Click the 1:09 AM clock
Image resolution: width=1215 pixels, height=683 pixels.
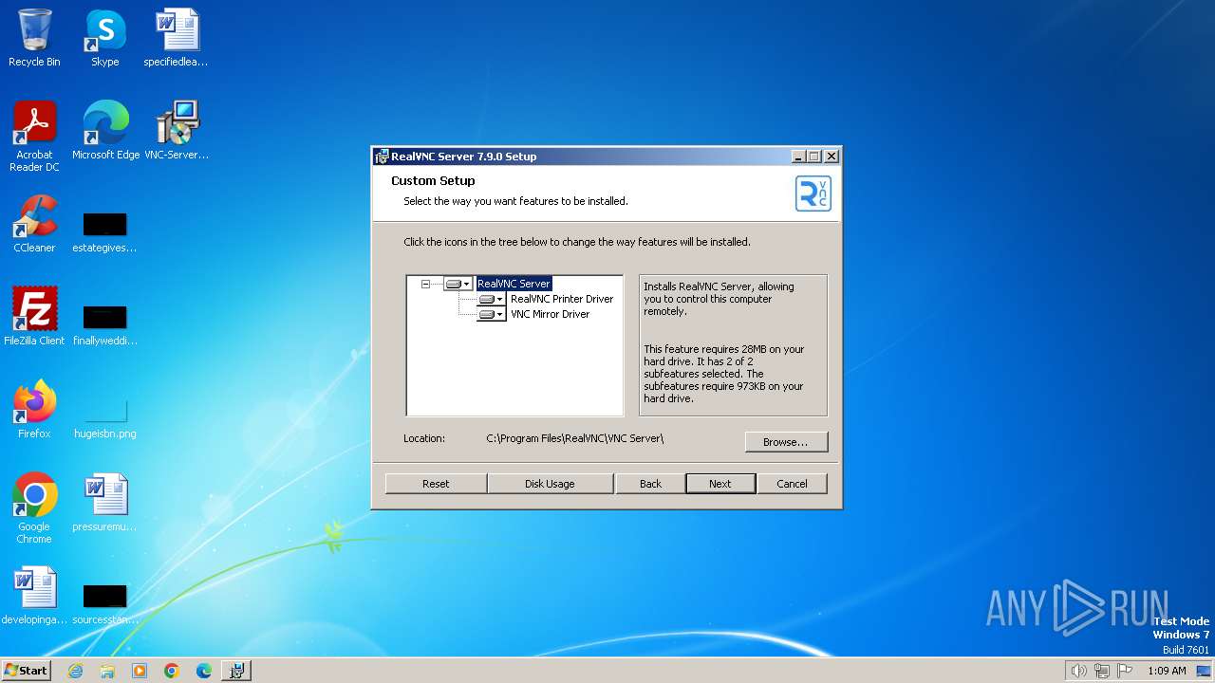[1167, 671]
